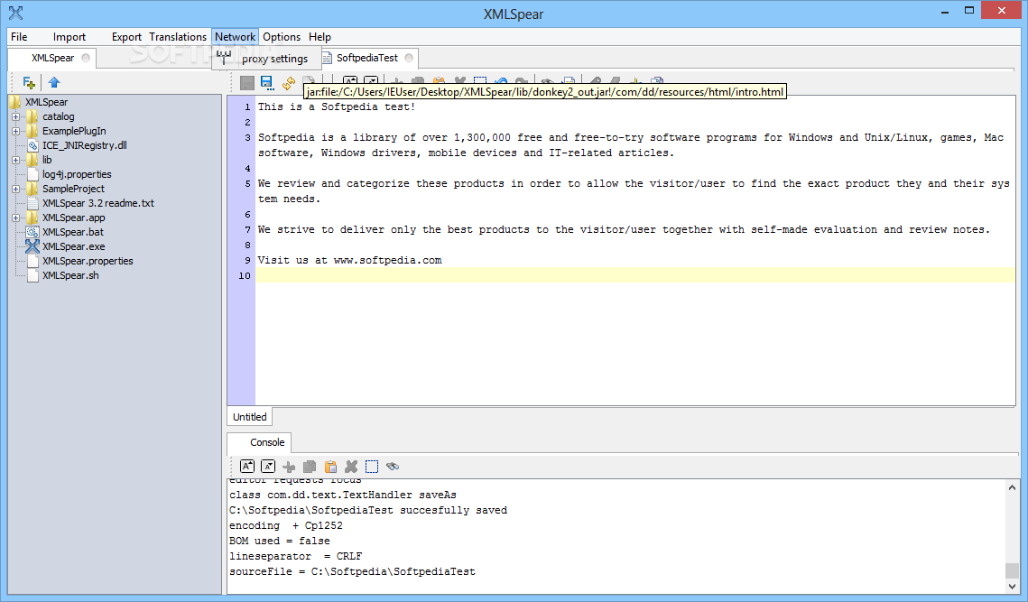This screenshot has width=1028, height=602.
Task: Expand the lib folder node
Action: tap(15, 160)
